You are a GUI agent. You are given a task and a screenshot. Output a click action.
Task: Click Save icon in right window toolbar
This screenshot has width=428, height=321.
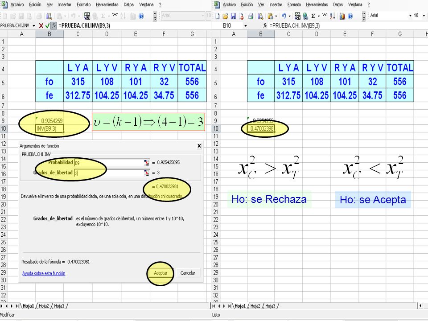point(233,16)
